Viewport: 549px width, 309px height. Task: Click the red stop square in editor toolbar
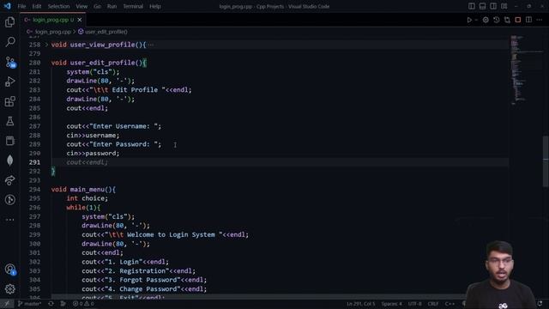pos(518,20)
